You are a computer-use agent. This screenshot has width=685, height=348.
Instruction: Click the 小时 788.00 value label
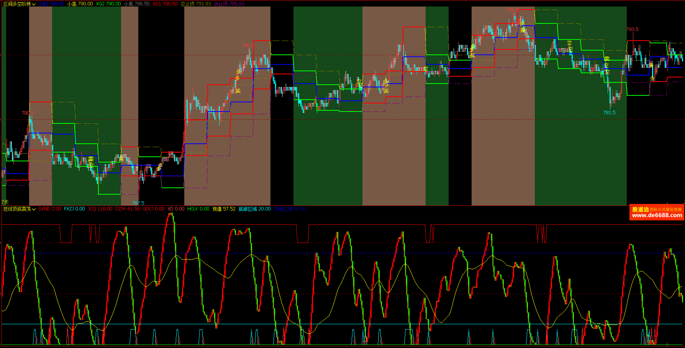pos(51,4)
